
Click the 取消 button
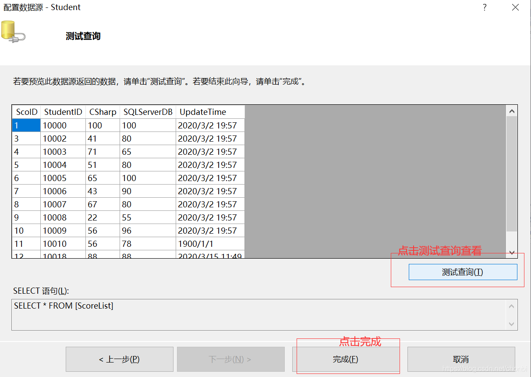point(461,359)
